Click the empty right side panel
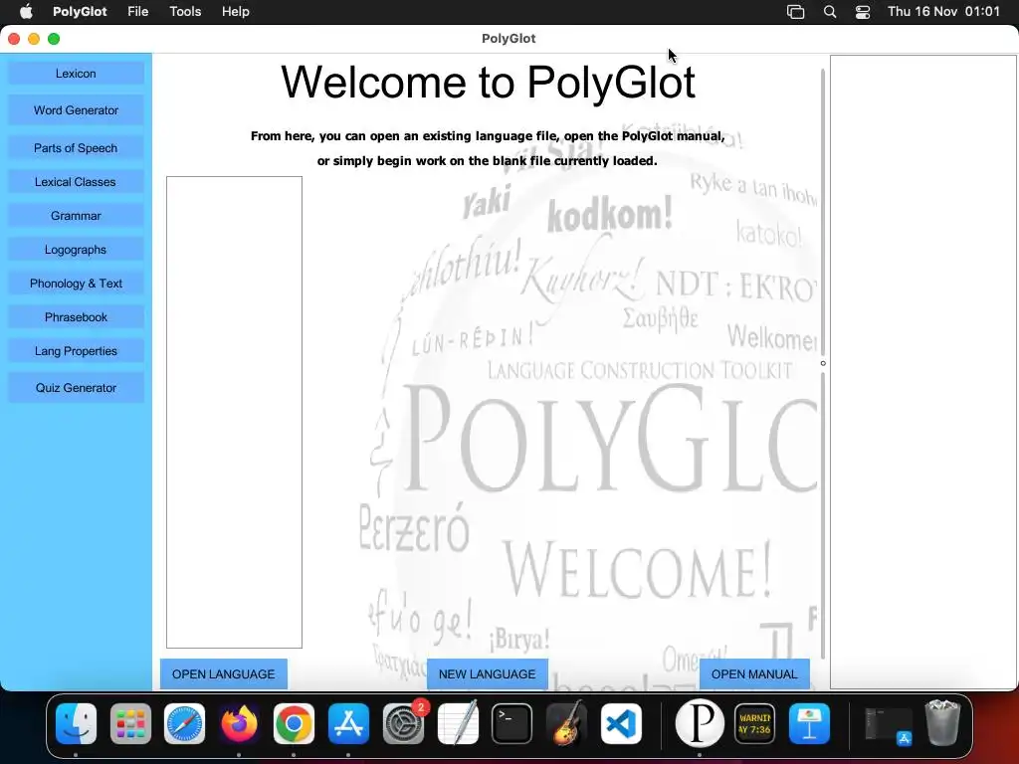 (922, 372)
